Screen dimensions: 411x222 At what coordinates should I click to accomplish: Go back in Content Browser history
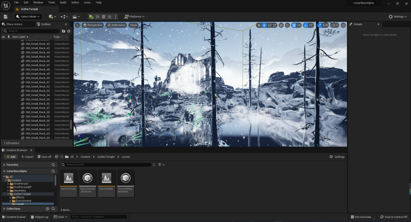coord(56,157)
